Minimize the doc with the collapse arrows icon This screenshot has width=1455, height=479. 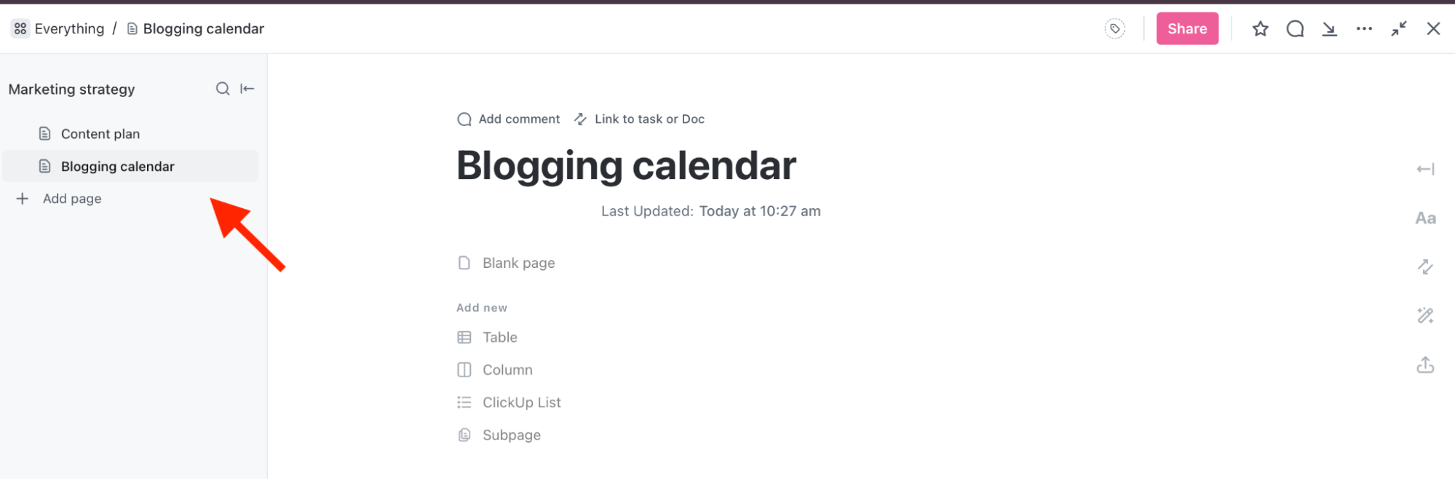1398,28
